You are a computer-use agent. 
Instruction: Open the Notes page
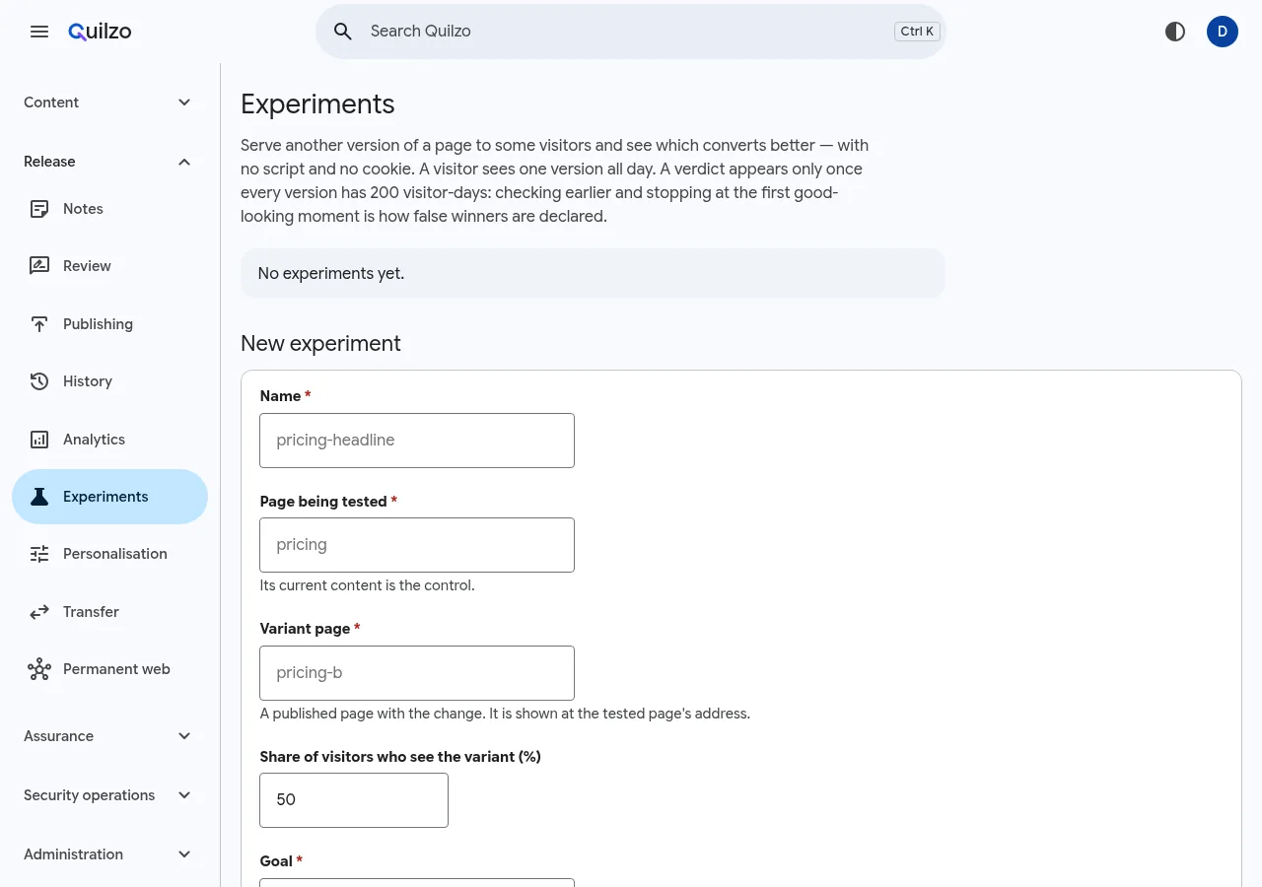[109, 209]
